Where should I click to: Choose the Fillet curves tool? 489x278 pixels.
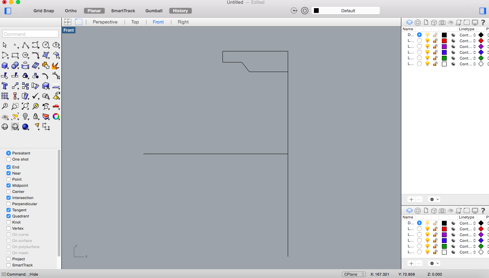coord(35,55)
